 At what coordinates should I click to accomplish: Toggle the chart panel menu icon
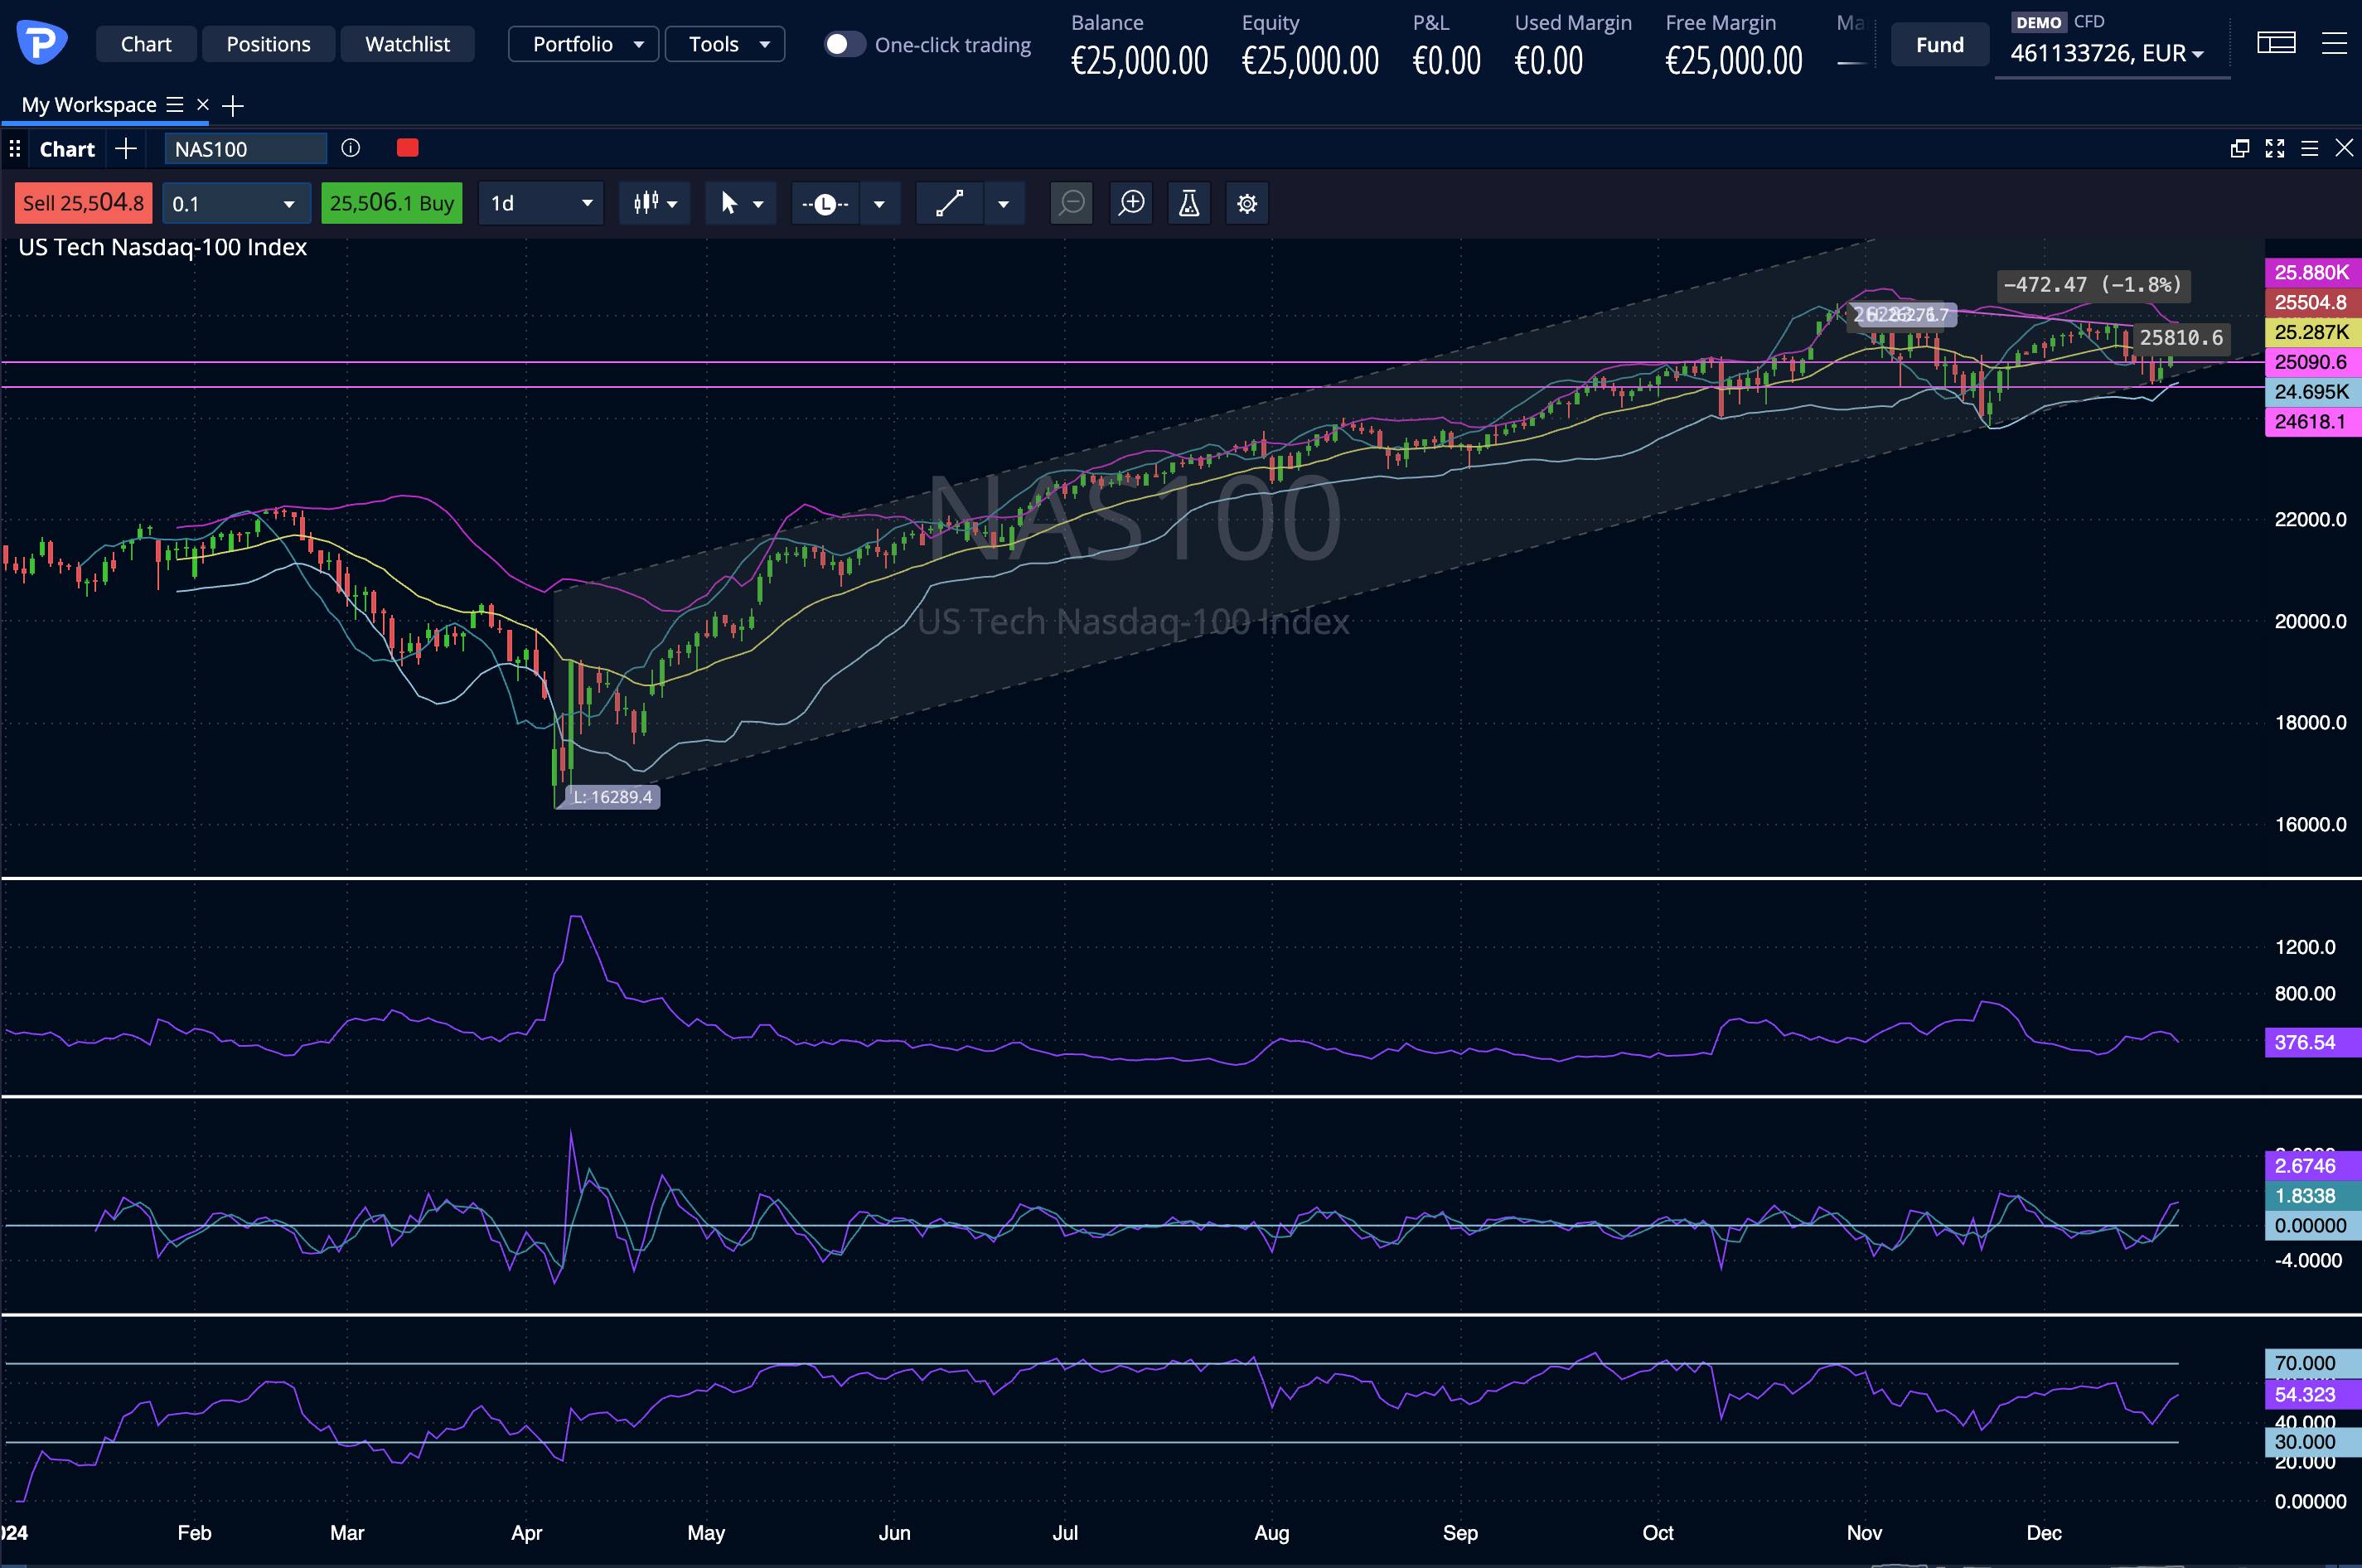click(2311, 147)
